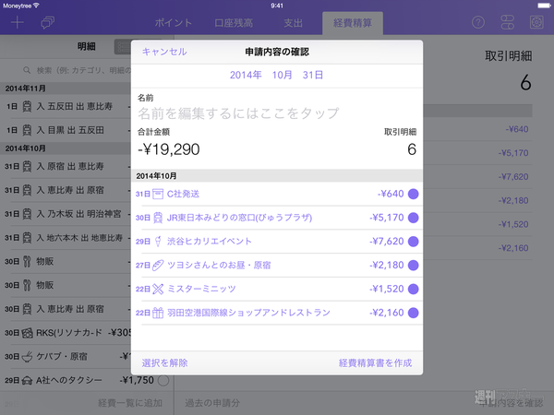Viewport: 554px width, 415px height.
Task: Toggle selection circle for A社へのタクシー
Action: (163, 380)
